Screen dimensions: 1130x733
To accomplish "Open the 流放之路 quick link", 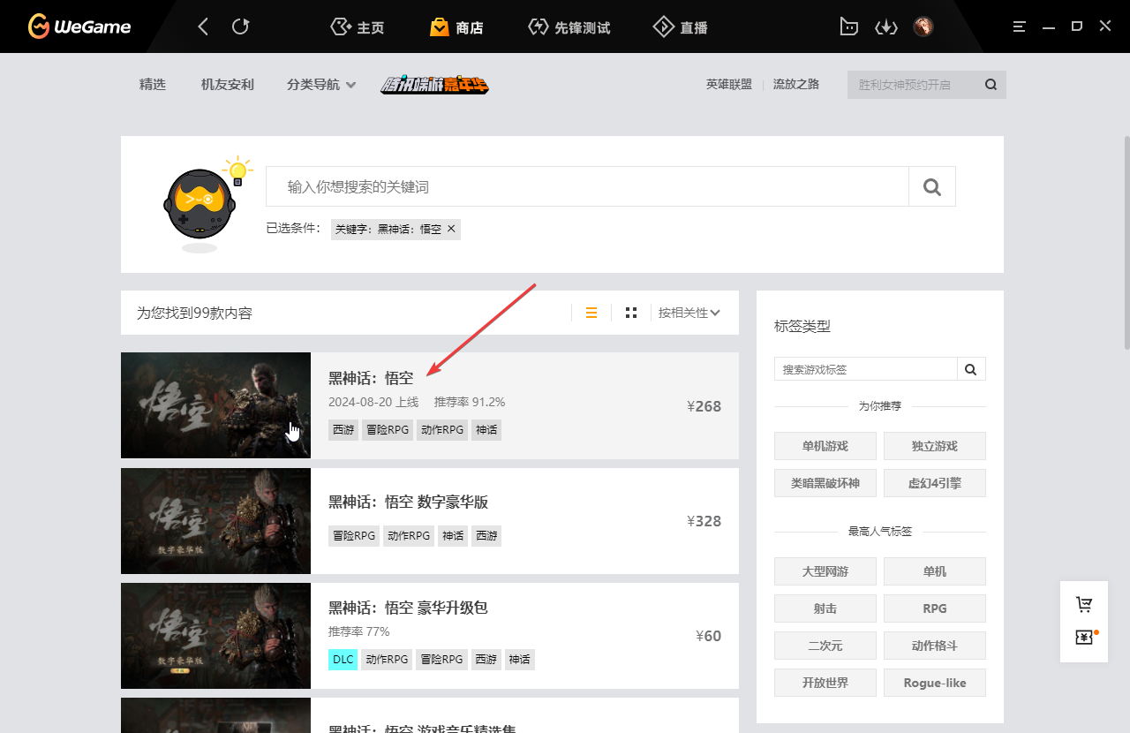I will click(x=796, y=85).
